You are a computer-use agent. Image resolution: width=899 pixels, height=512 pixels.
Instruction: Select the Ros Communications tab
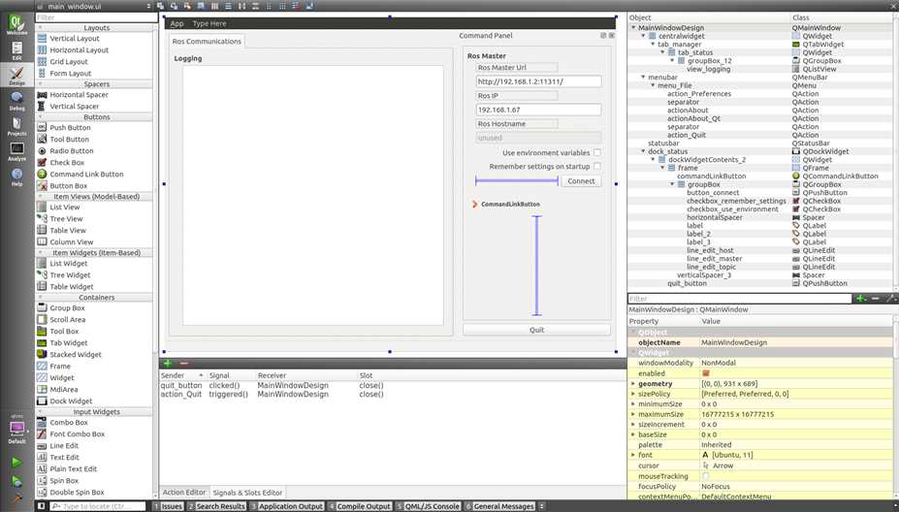click(207, 42)
